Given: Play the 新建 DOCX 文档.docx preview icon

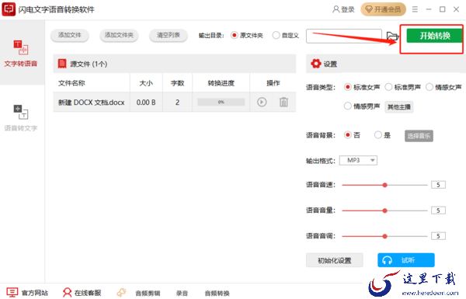Looking at the screenshot, I should [x=262, y=102].
